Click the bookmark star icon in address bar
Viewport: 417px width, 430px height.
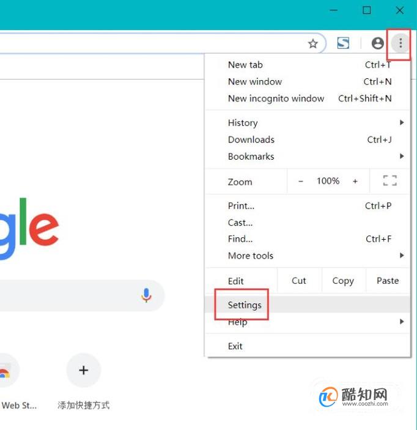coord(313,43)
